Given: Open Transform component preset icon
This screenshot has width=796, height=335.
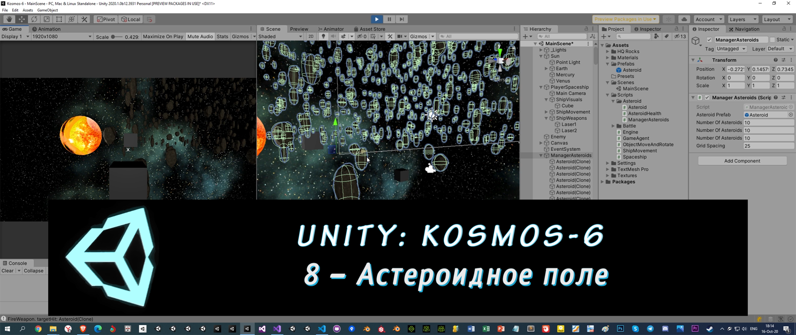Looking at the screenshot, I should [783, 60].
